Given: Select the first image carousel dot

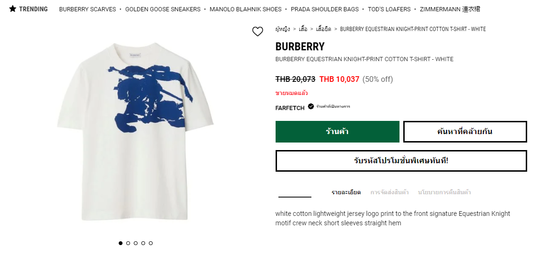Looking at the screenshot, I should point(121,243).
